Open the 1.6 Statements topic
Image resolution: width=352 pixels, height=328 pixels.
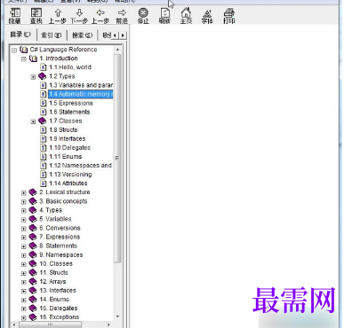click(69, 112)
